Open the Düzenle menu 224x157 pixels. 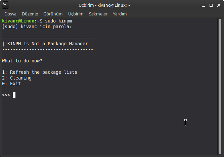[30, 14]
